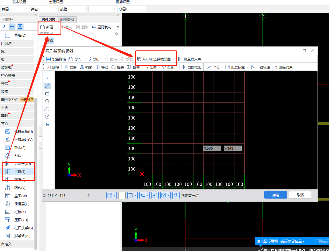Screen dimensions: 329x251
Task: Click 确定 to confirm section
Action: click(275, 195)
